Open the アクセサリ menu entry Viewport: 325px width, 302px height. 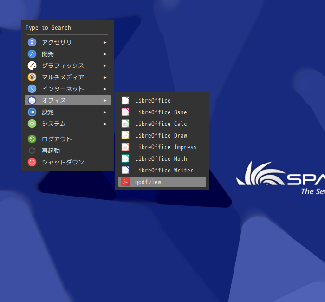coord(68,42)
